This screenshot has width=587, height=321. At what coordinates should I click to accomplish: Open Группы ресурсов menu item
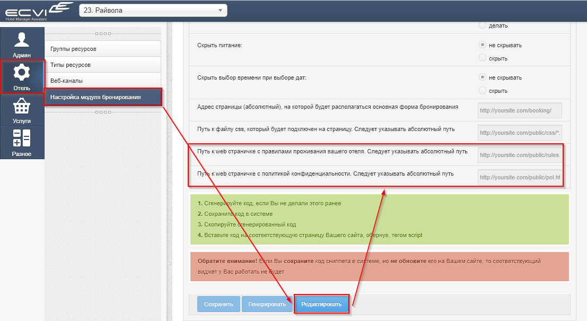(103, 49)
